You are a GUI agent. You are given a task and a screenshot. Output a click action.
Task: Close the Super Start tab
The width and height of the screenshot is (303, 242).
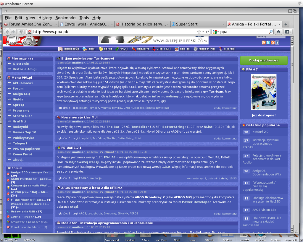(x=224, y=24)
